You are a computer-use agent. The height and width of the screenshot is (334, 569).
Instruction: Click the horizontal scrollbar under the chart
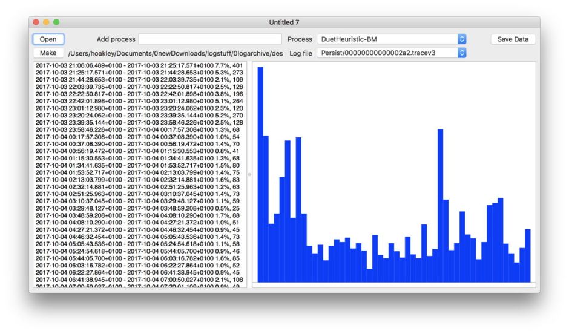[393, 285]
